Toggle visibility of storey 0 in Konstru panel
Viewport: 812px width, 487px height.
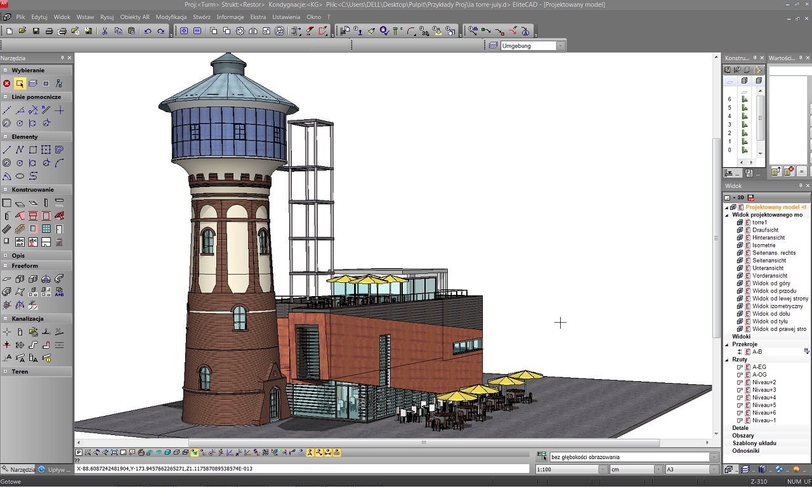click(745, 150)
